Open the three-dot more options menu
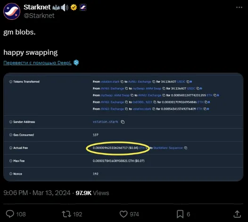This screenshot has width=248, height=222. [x=239, y=7]
